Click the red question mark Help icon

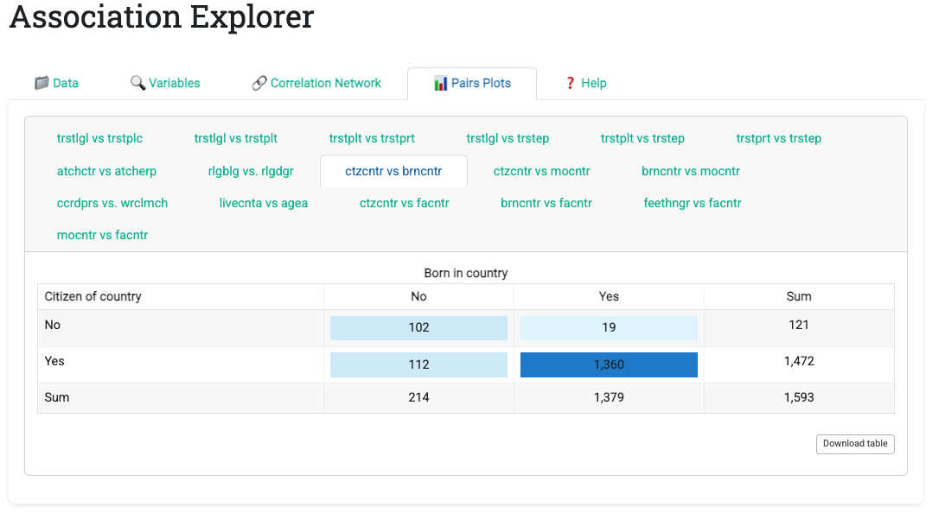(570, 83)
